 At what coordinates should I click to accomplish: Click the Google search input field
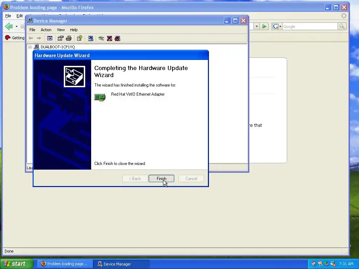point(310,27)
